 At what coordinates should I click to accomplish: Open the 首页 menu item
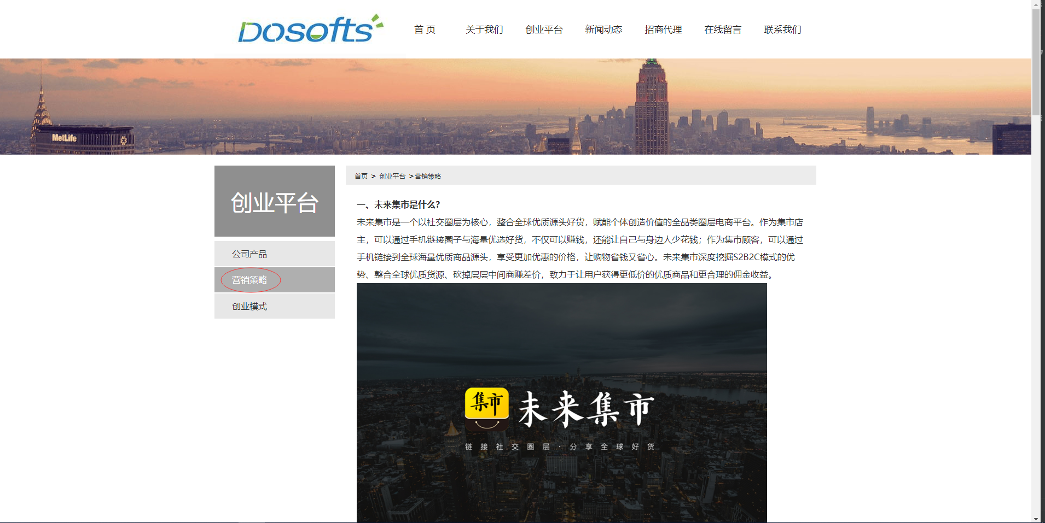[x=425, y=30]
